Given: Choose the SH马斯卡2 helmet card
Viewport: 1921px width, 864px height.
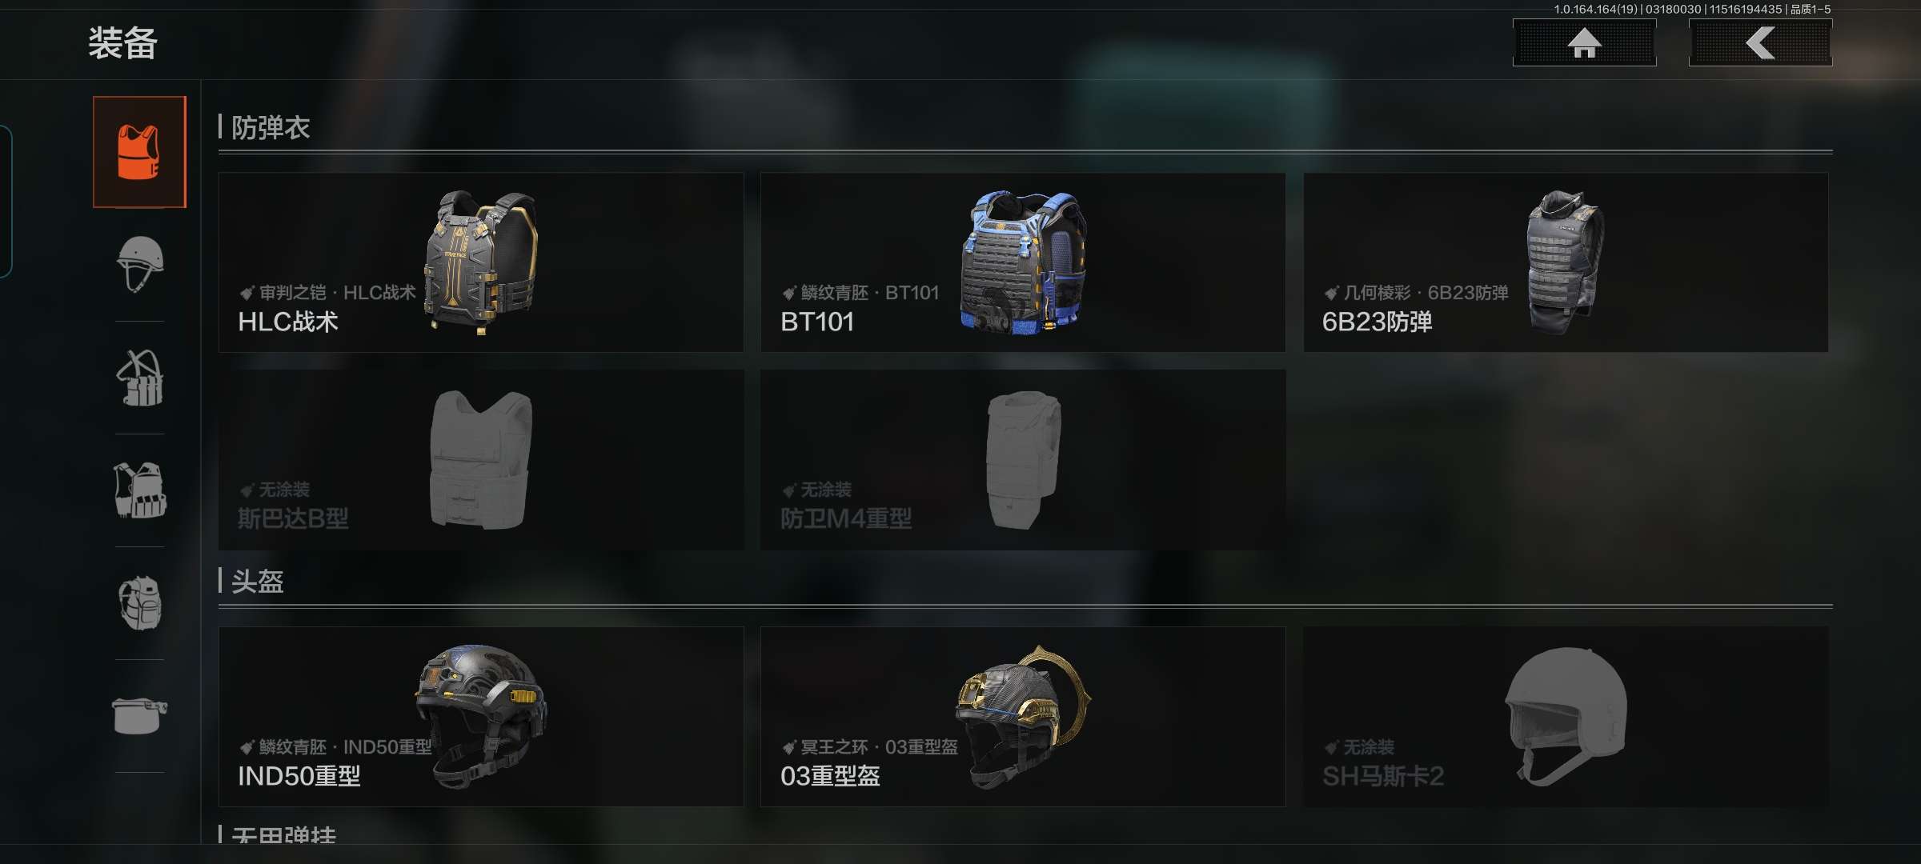Looking at the screenshot, I should [1566, 717].
